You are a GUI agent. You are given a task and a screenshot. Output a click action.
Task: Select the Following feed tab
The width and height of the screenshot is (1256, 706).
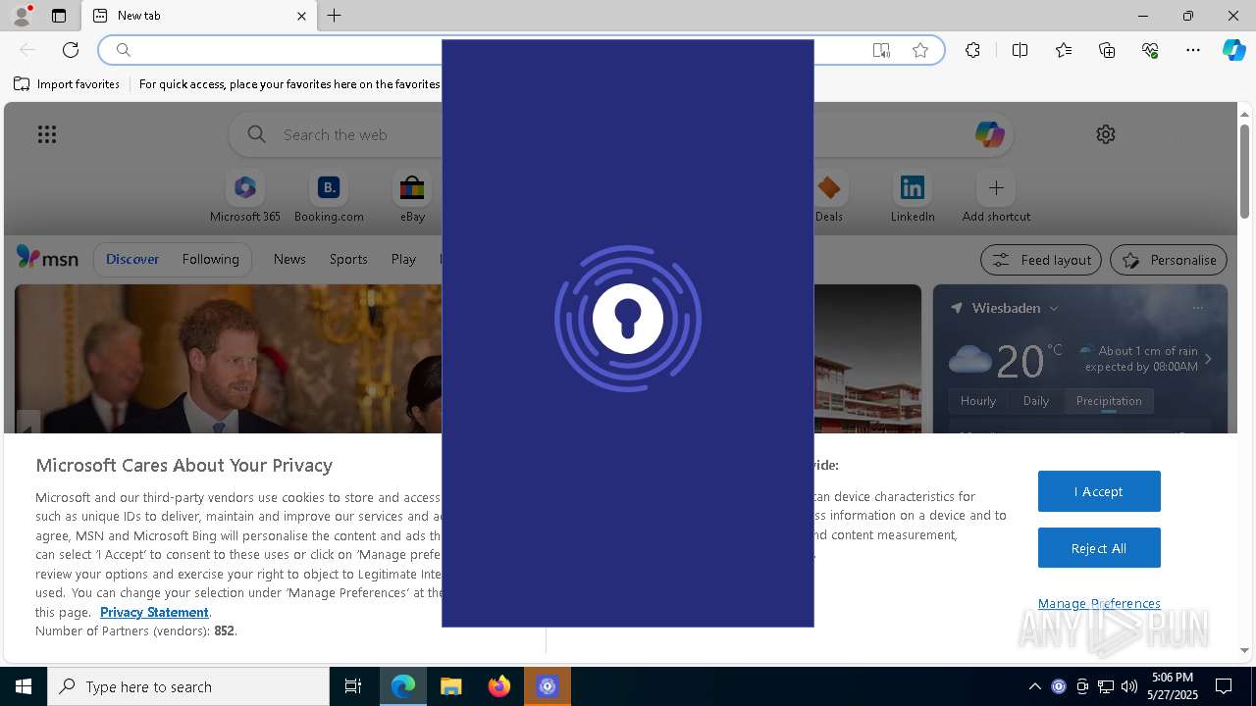click(x=210, y=259)
